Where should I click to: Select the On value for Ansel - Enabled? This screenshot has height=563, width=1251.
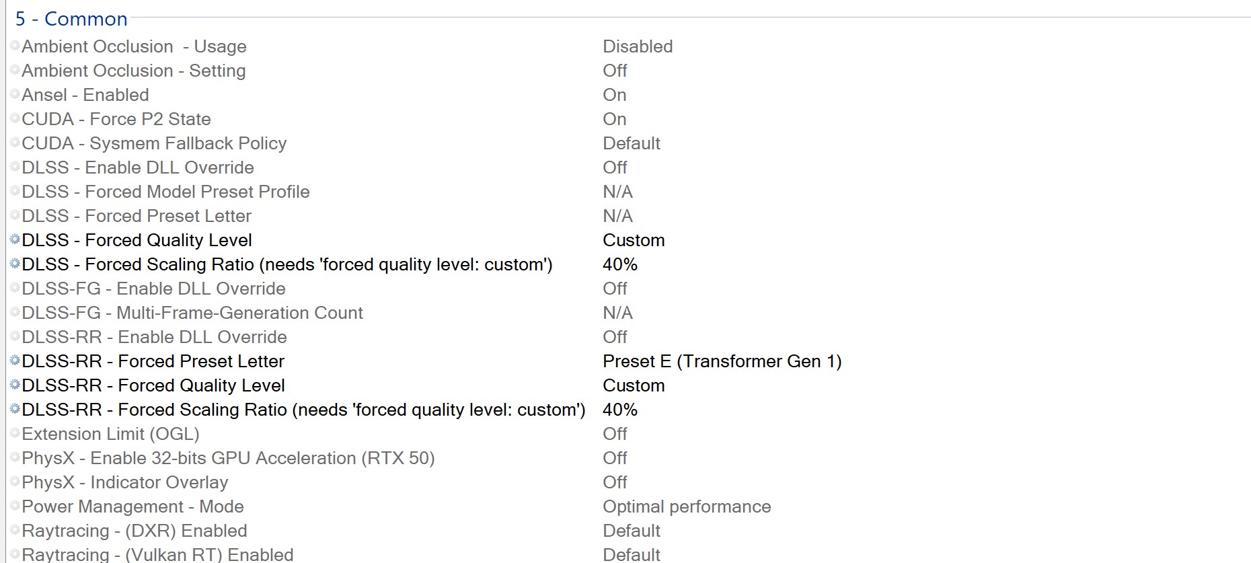(x=614, y=95)
